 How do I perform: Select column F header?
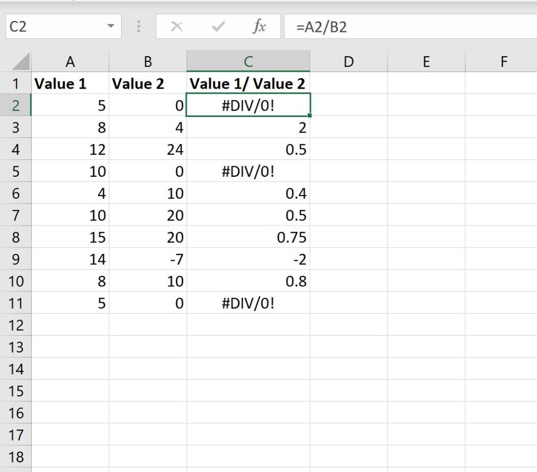coord(503,60)
